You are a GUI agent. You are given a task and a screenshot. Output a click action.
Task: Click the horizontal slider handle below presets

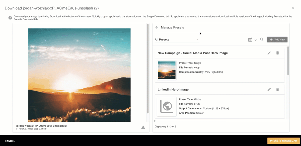[155, 121]
